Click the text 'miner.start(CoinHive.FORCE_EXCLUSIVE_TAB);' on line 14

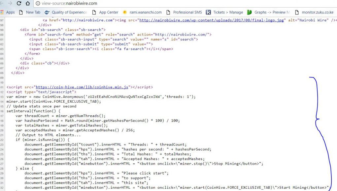pos(54,101)
